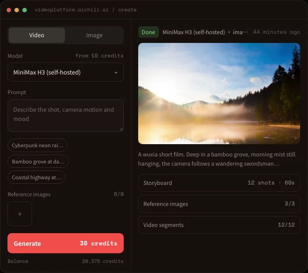Click the 44 minutes ago timestamp
This screenshot has width=308, height=273.
(x=276, y=32)
